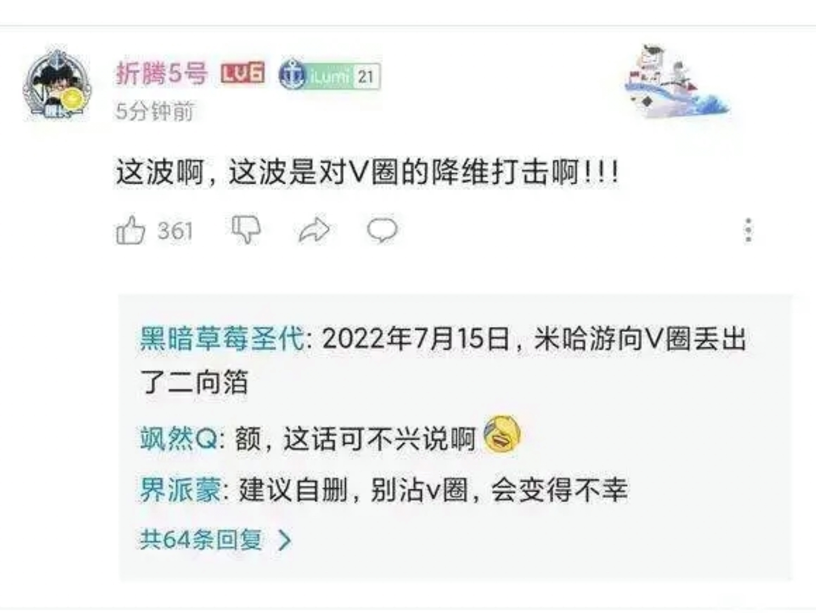Click the 361 like count

(176, 231)
